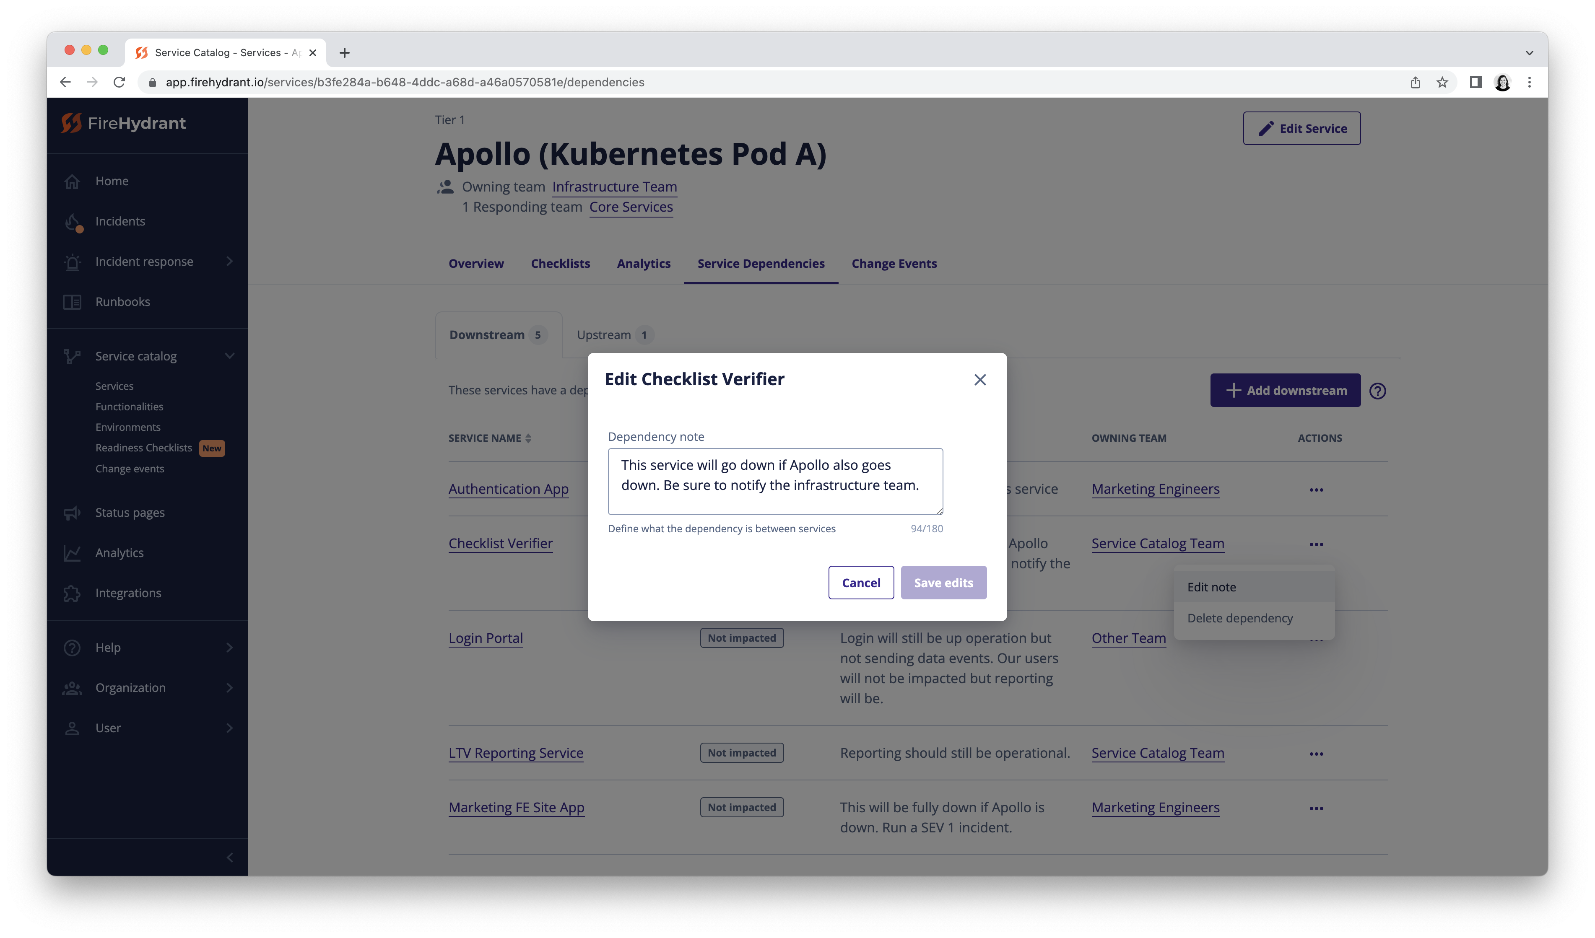
Task: Click the Cancel button
Action: [x=861, y=583]
